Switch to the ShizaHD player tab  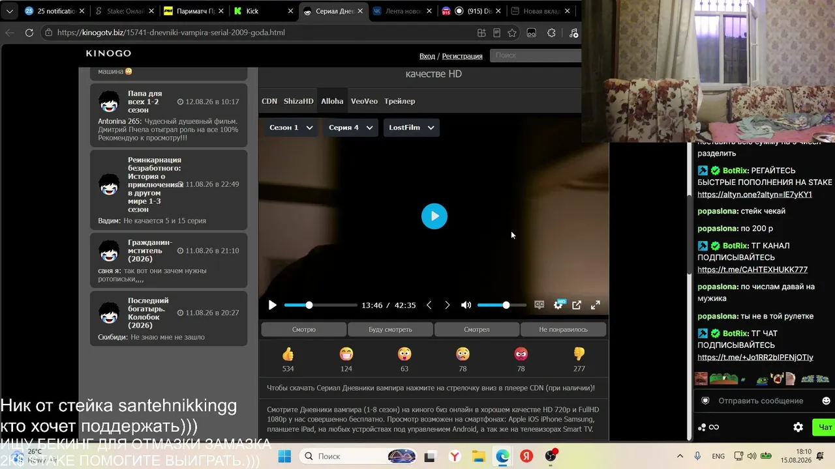(299, 101)
